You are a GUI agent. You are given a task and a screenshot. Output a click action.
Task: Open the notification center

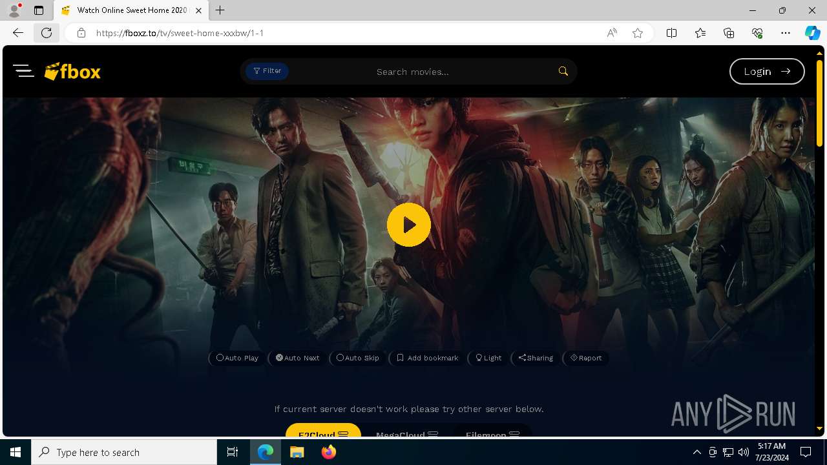pos(806,452)
